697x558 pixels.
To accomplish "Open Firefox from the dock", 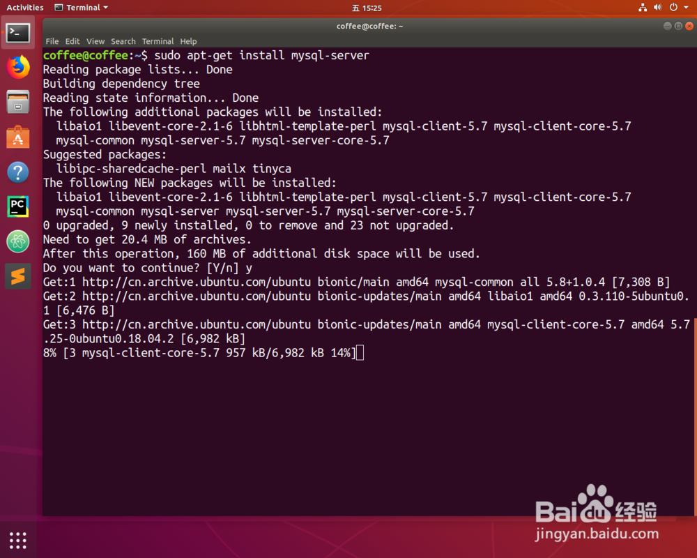I will (17, 67).
